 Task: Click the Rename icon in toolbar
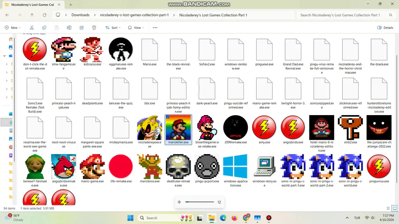pyautogui.click(x=69, y=27)
